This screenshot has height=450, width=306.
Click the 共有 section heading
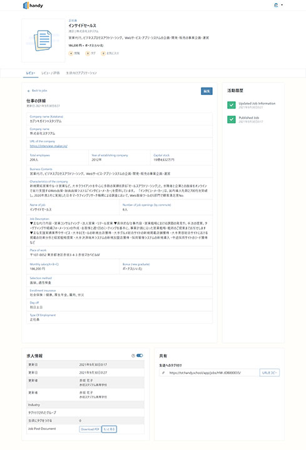tap(163, 356)
